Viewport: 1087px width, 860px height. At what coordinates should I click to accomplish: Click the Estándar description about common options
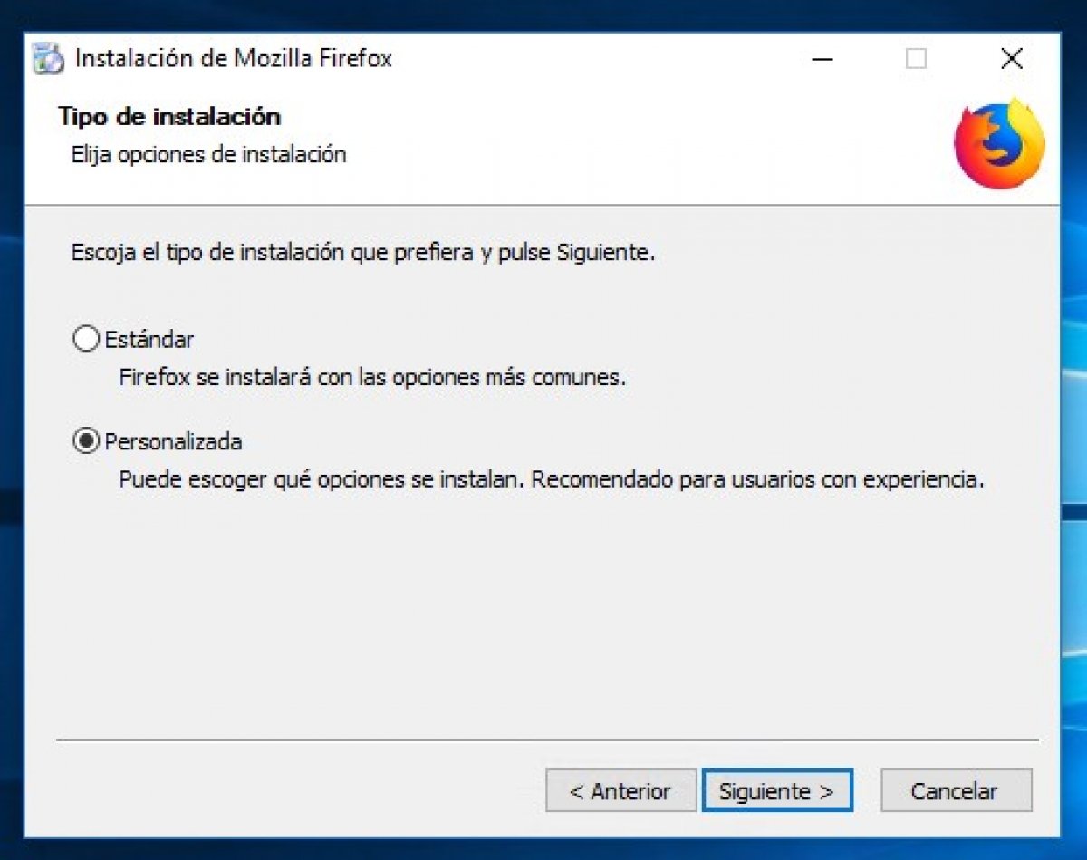373,377
